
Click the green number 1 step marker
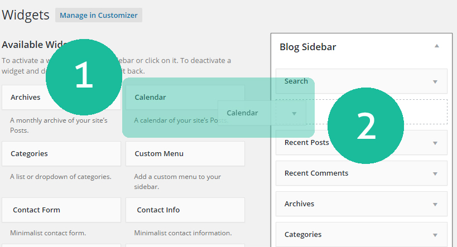pyautogui.click(x=84, y=76)
